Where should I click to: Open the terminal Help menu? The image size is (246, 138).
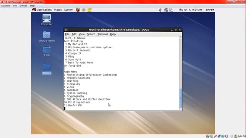pos(113,34)
